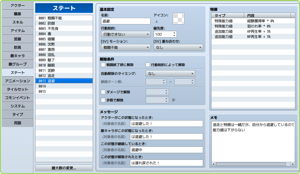The height and width of the screenshot is (174, 300).
Task: Click the 最大数の変更... button
Action: pyautogui.click(x=64, y=168)
